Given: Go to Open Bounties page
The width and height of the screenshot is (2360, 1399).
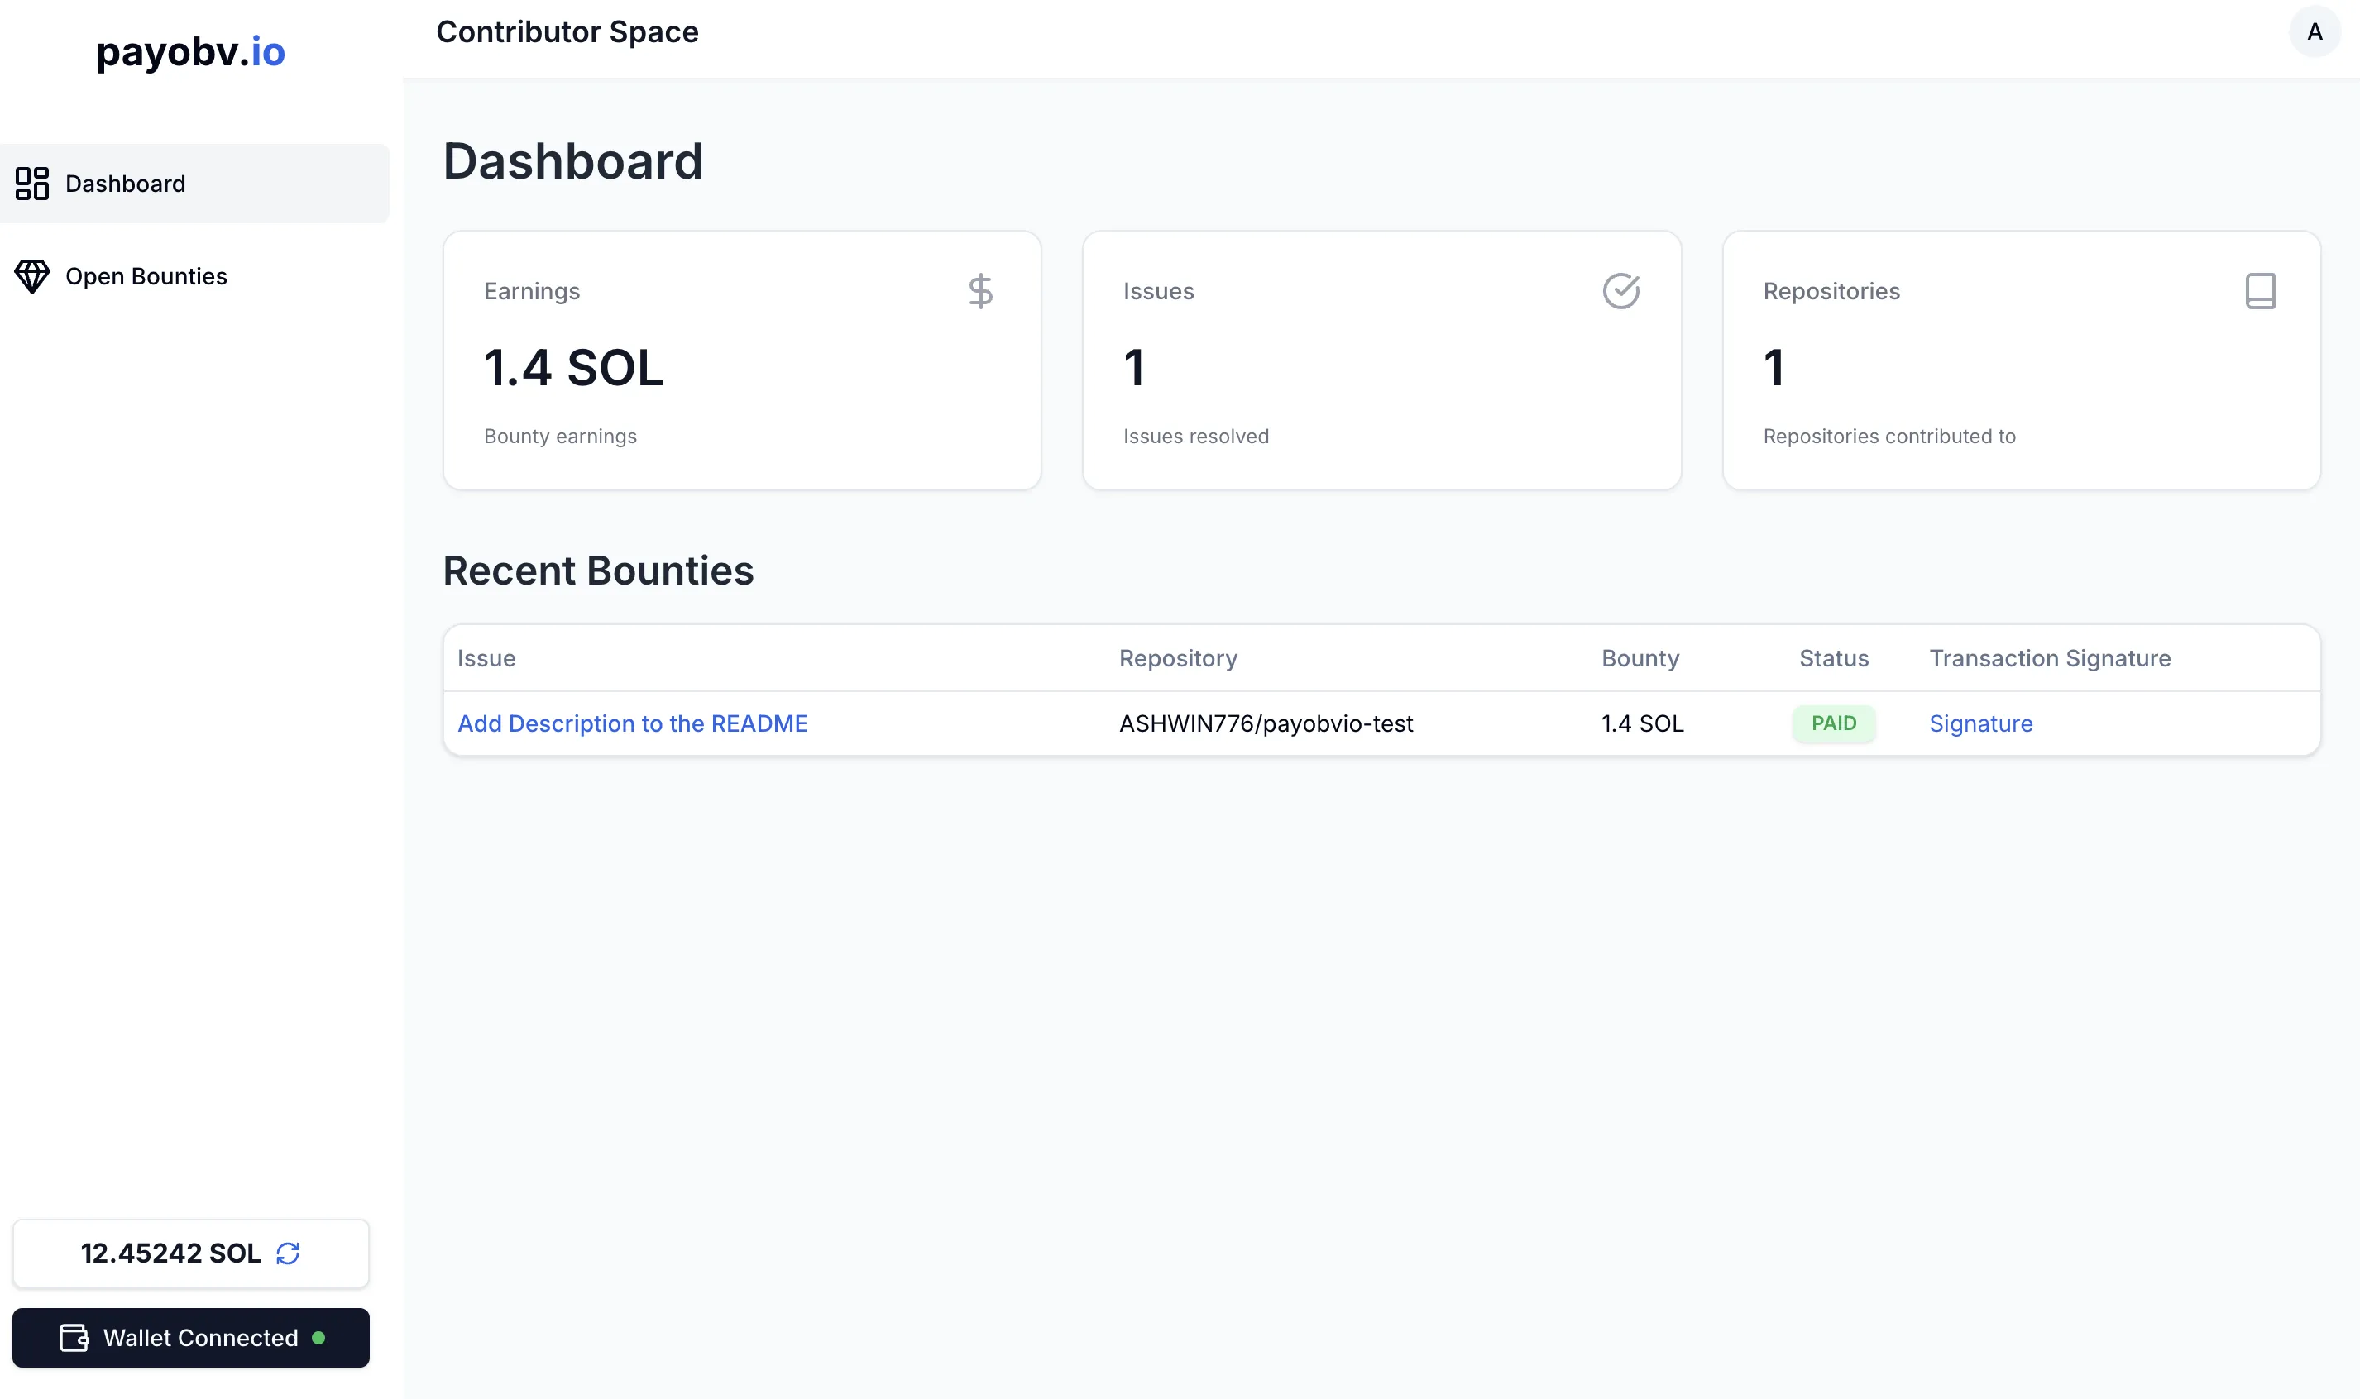Looking at the screenshot, I should (x=146, y=276).
